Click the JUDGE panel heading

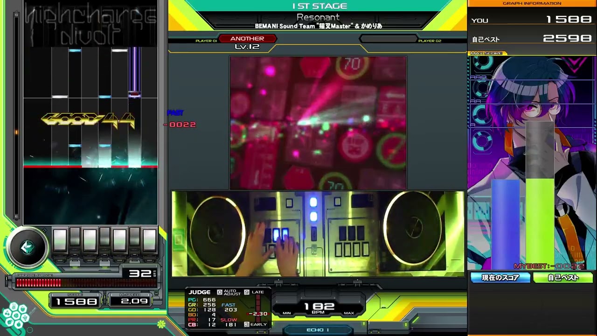pos(200,293)
